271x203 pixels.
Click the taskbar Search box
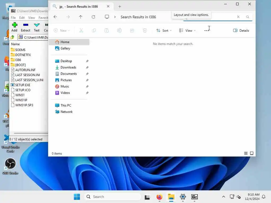pyautogui.click(x=112, y=197)
